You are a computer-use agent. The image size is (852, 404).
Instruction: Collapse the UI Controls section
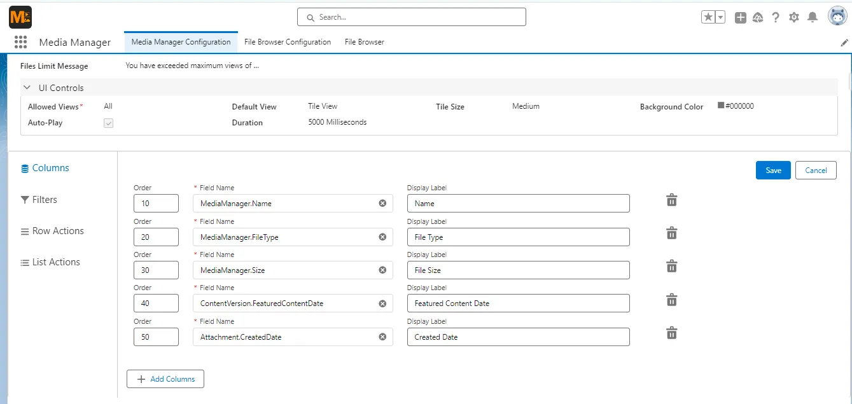[27, 88]
